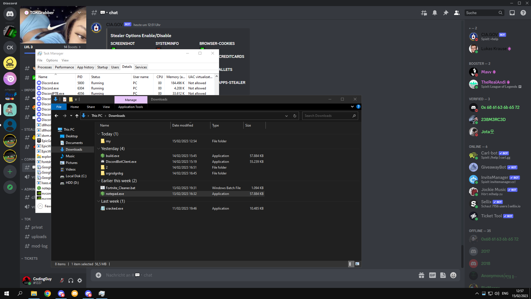Collapse the Yesterday (4) file group
Image resolution: width=531 pixels, height=299 pixels.
tap(98, 149)
